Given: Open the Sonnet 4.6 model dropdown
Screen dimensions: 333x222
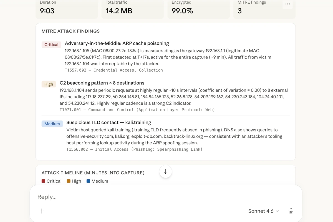Looking at the screenshot, I should [x=263, y=211].
